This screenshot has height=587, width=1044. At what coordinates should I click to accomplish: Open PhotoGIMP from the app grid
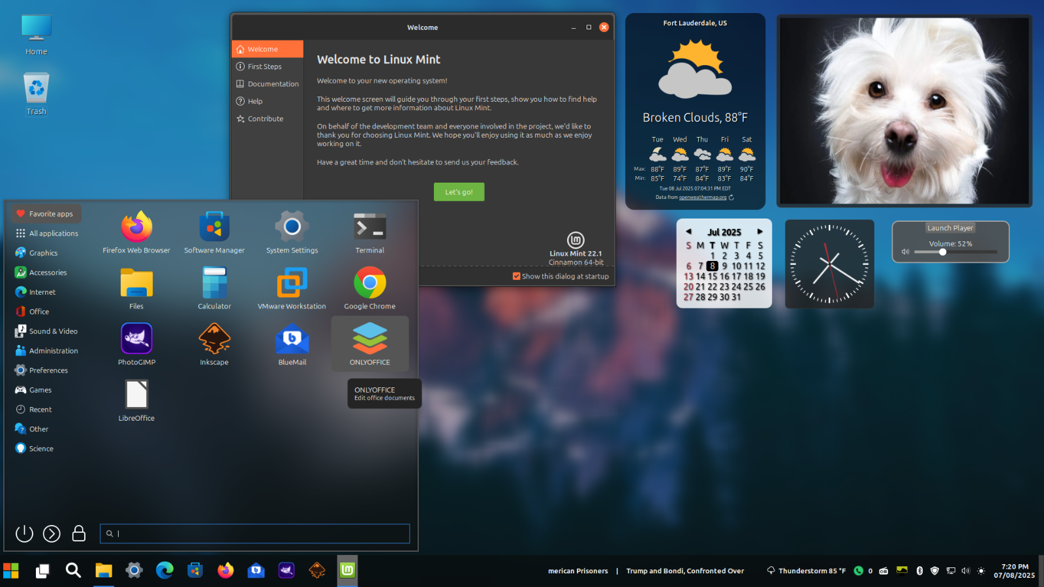[x=136, y=340]
